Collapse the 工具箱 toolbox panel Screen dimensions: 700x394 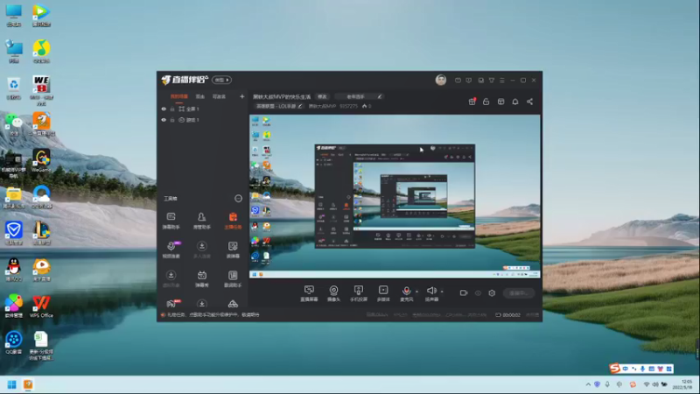tap(238, 199)
